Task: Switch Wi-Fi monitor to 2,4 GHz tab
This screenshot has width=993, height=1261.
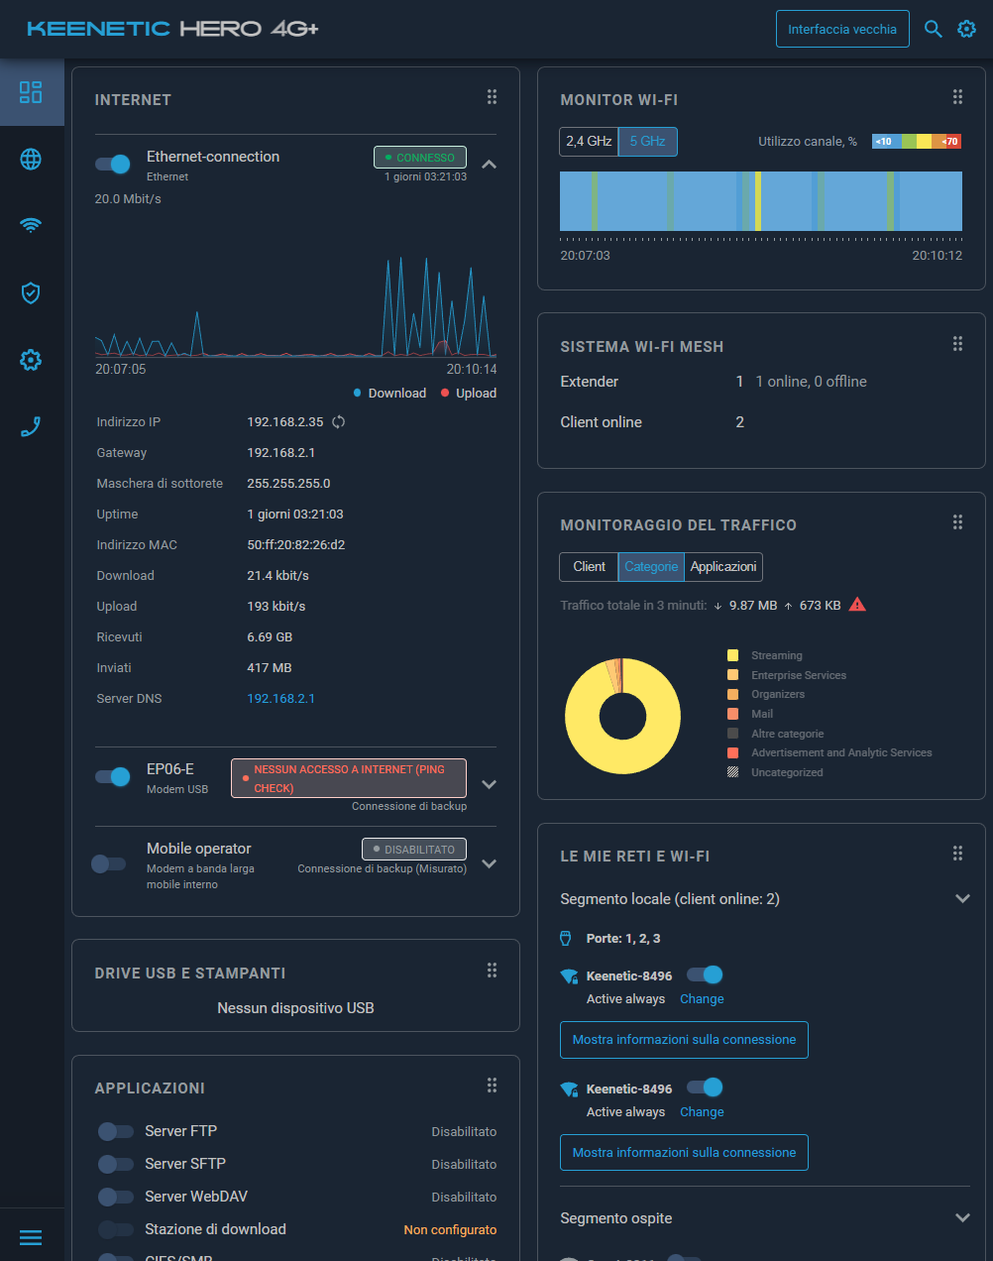Action: point(589,142)
